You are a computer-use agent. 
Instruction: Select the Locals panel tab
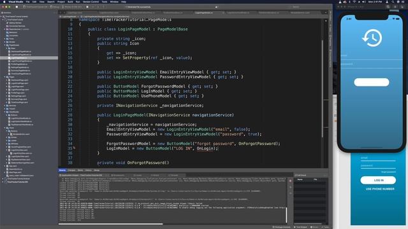coord(138,176)
